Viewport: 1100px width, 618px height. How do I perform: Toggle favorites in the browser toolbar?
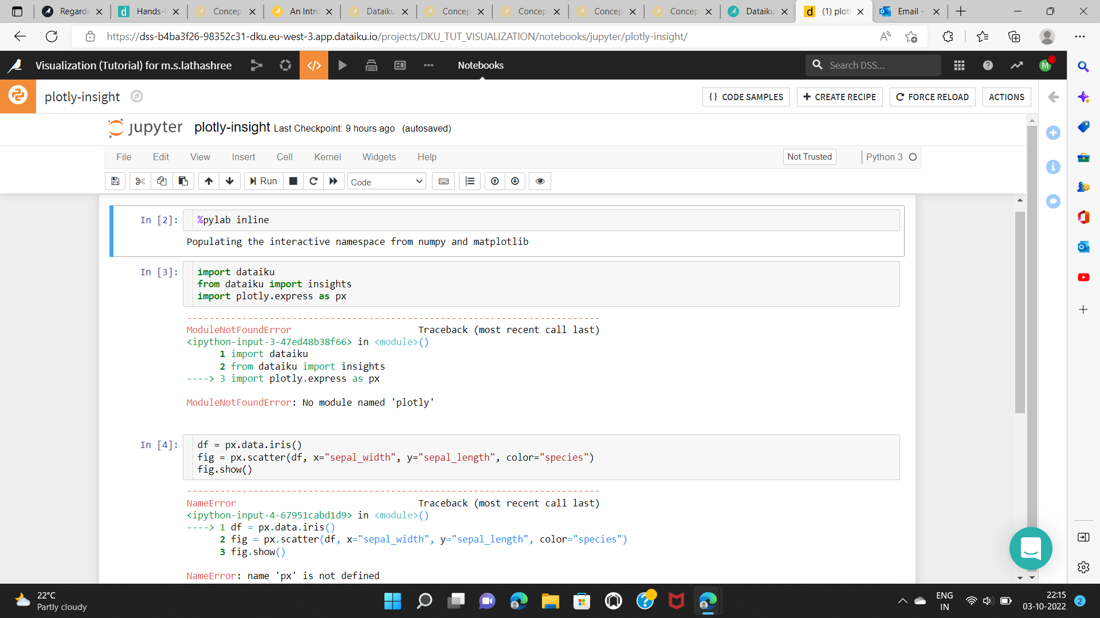(x=983, y=36)
